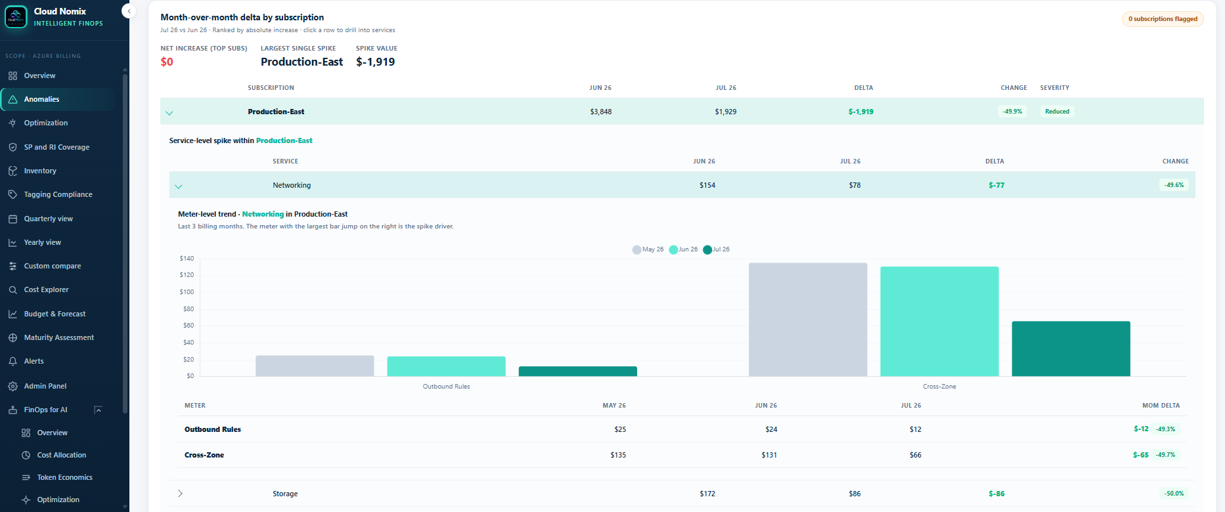The height and width of the screenshot is (512, 1225).
Task: Click the '0 subscriptions flagged' badge
Action: tap(1163, 19)
